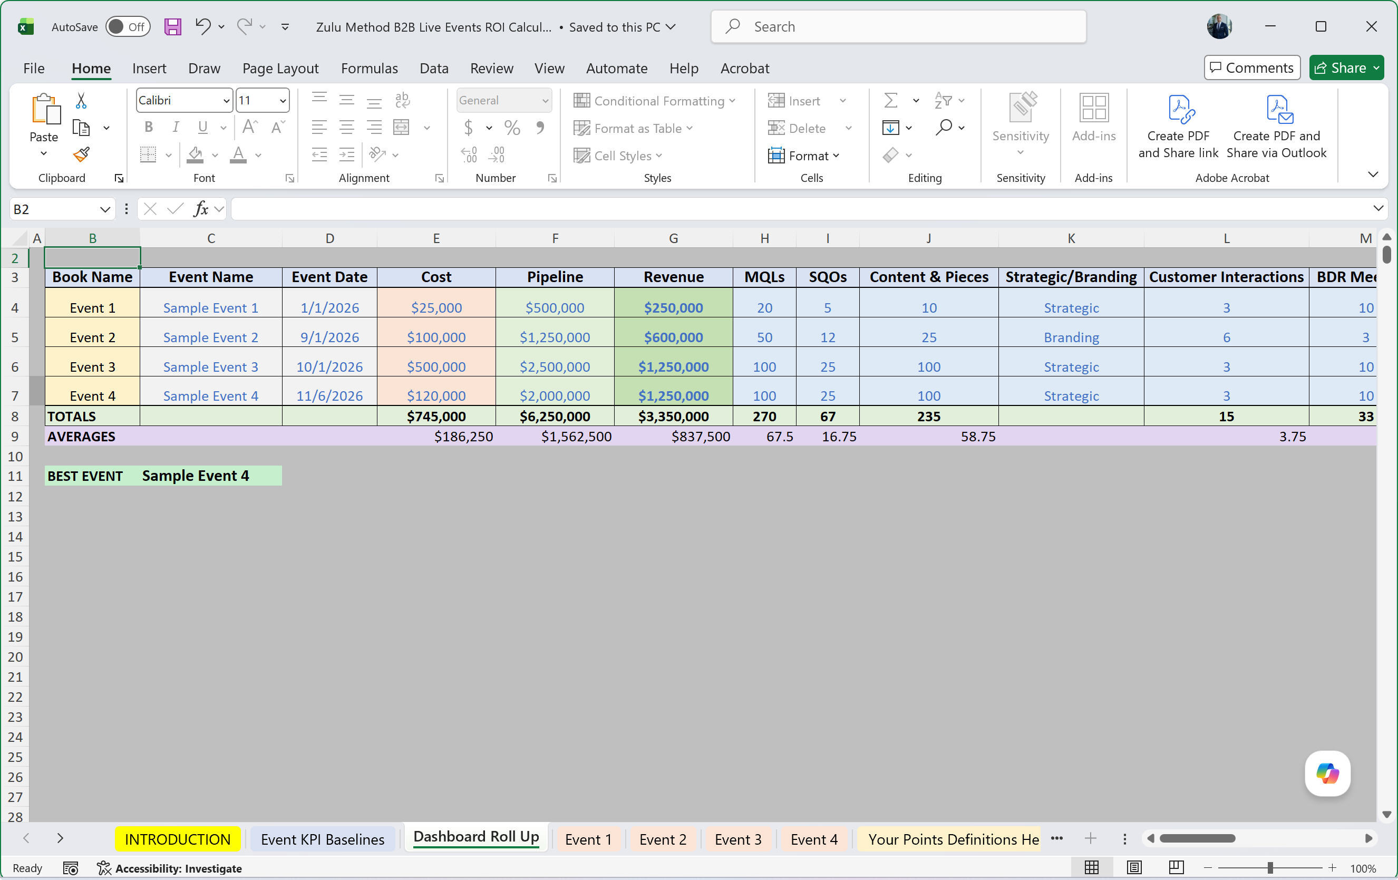The width and height of the screenshot is (1398, 880).
Task: Toggle Underline formatting
Action: pyautogui.click(x=202, y=127)
